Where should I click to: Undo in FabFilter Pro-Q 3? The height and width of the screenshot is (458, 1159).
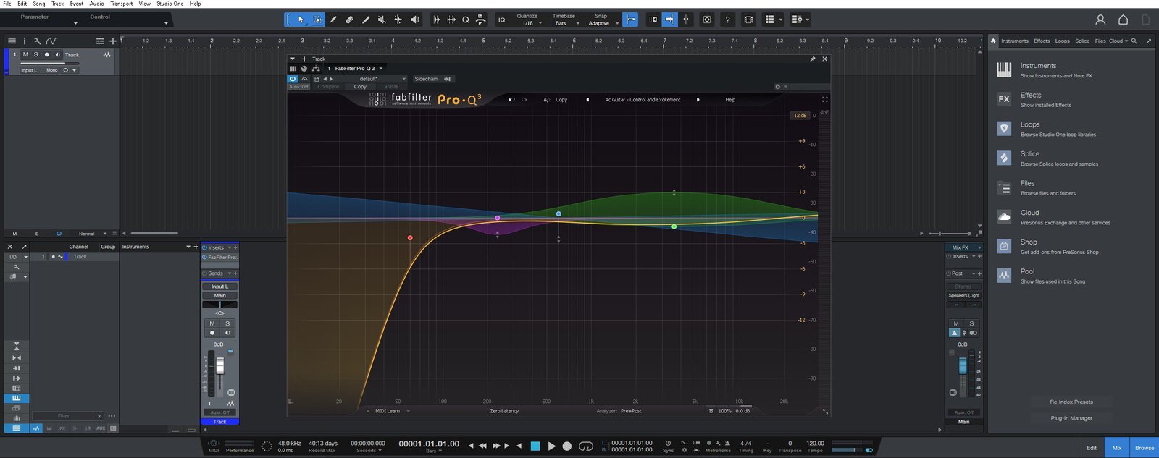[x=511, y=100]
